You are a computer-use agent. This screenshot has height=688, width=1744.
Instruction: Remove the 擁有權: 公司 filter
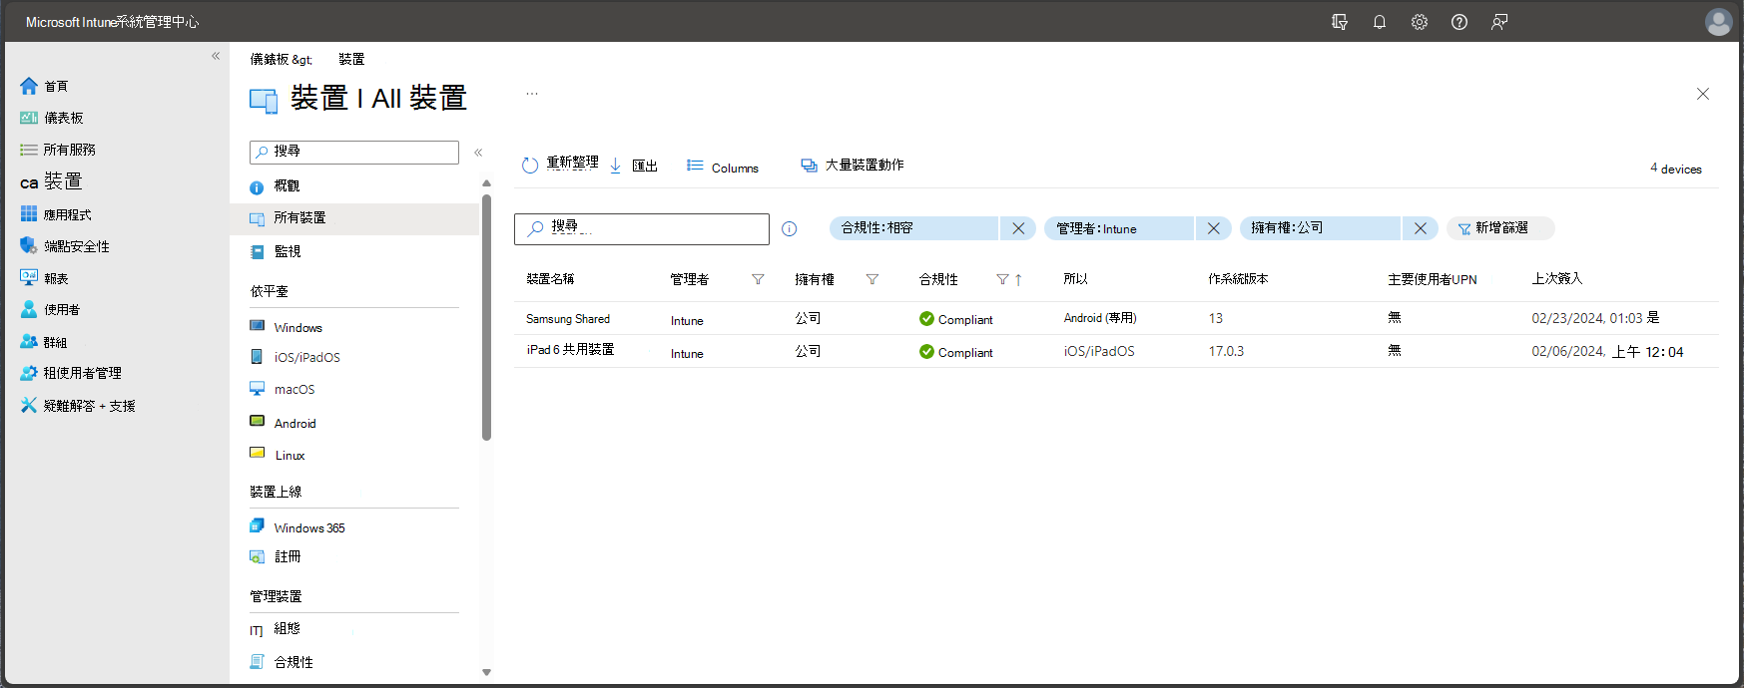[x=1421, y=228]
